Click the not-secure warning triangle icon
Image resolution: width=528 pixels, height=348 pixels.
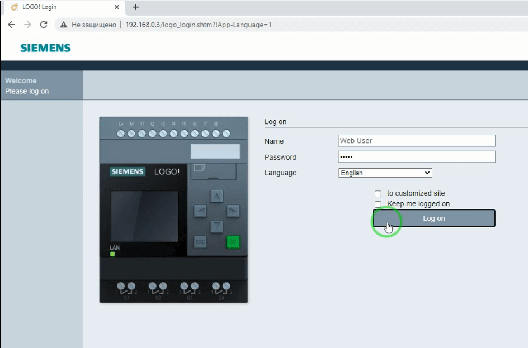coord(64,25)
